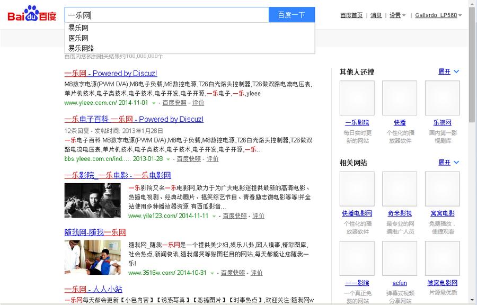Image resolution: width=477 pixels, height=305 pixels.
Task: Click the 快播 thumbnail in 其他人还搜
Action: pyautogui.click(x=400, y=98)
